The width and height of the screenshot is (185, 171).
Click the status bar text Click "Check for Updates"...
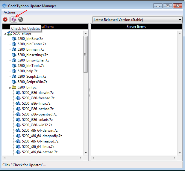pyautogui.click(x=24, y=165)
